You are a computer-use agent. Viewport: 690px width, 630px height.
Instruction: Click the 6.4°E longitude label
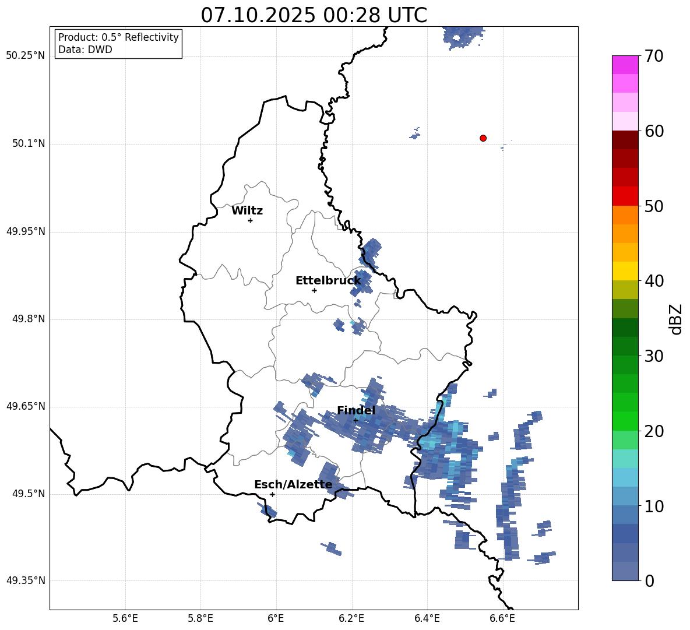tap(427, 618)
